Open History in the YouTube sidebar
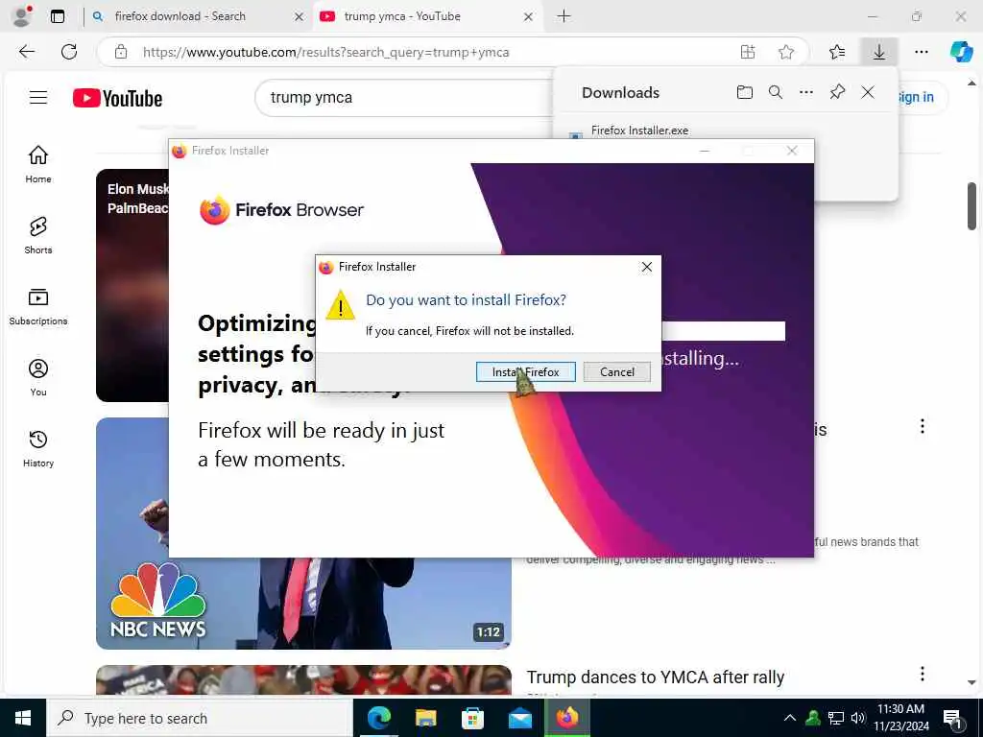 38,449
